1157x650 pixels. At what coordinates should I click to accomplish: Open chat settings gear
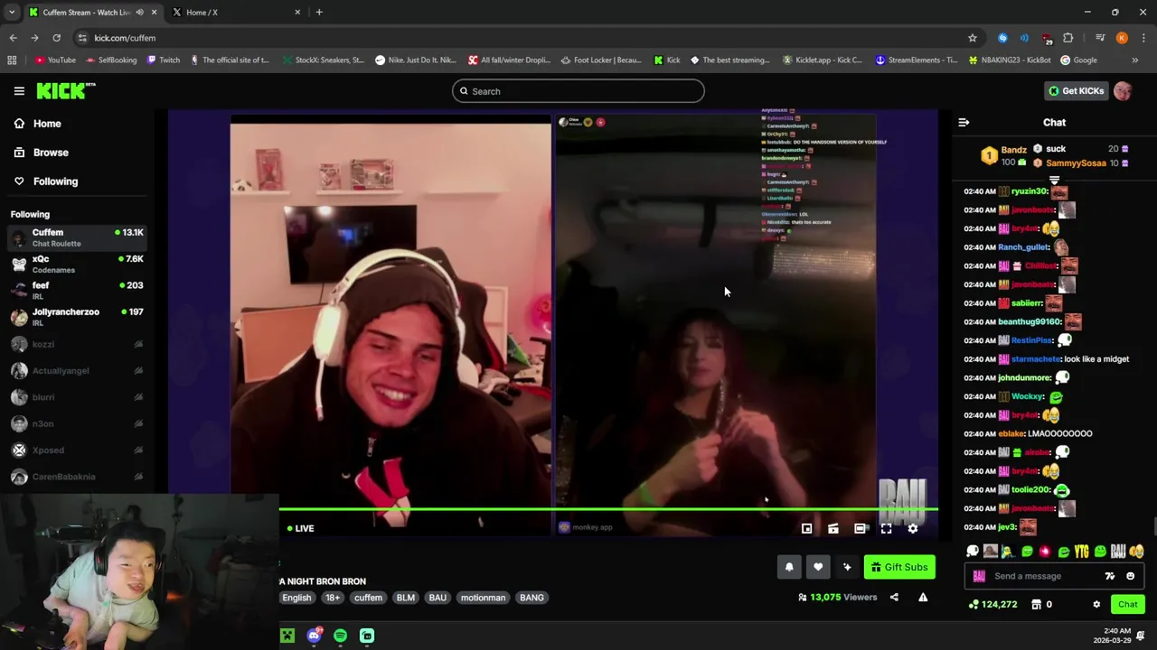(x=1096, y=605)
